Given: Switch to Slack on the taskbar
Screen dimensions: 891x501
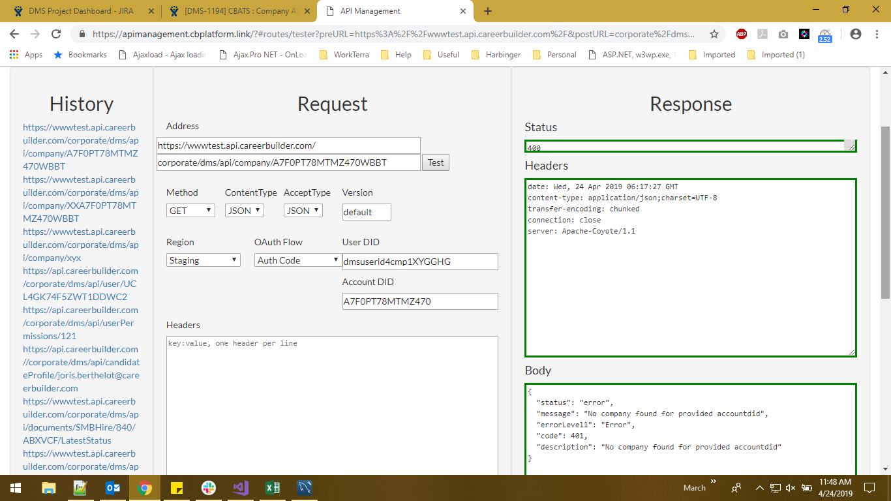Looking at the screenshot, I should click(x=209, y=487).
